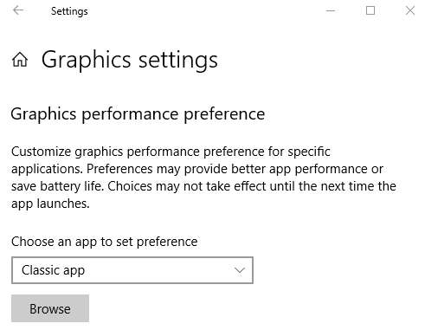Click the Settings window title text

[69, 11]
